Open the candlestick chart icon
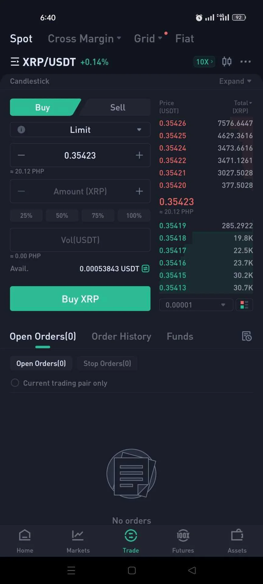 tap(227, 62)
